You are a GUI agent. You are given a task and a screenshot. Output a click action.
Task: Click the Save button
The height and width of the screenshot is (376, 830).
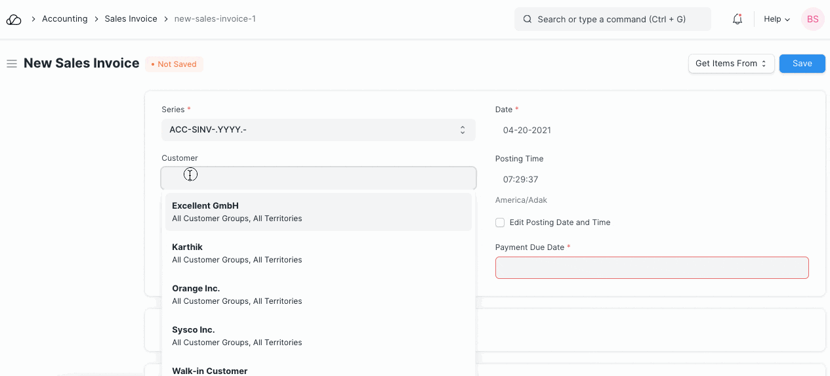coord(802,64)
